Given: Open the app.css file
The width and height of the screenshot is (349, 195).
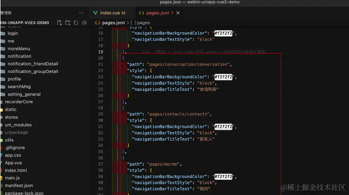Looking at the screenshot, I should (13, 155).
